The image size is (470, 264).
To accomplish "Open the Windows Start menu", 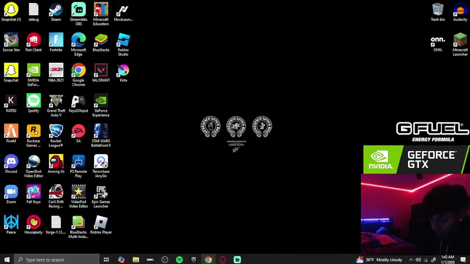I will click(7, 260).
